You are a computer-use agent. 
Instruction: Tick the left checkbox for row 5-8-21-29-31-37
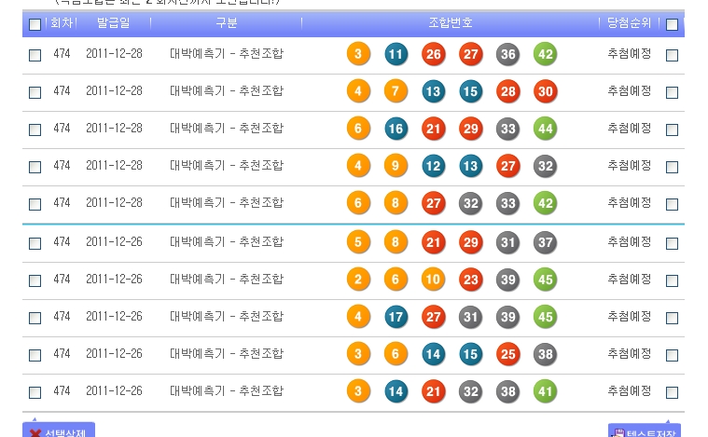35,243
